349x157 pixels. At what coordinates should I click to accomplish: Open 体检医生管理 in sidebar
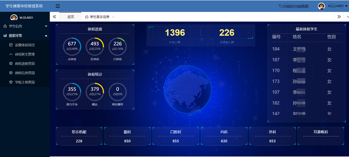click(25, 54)
